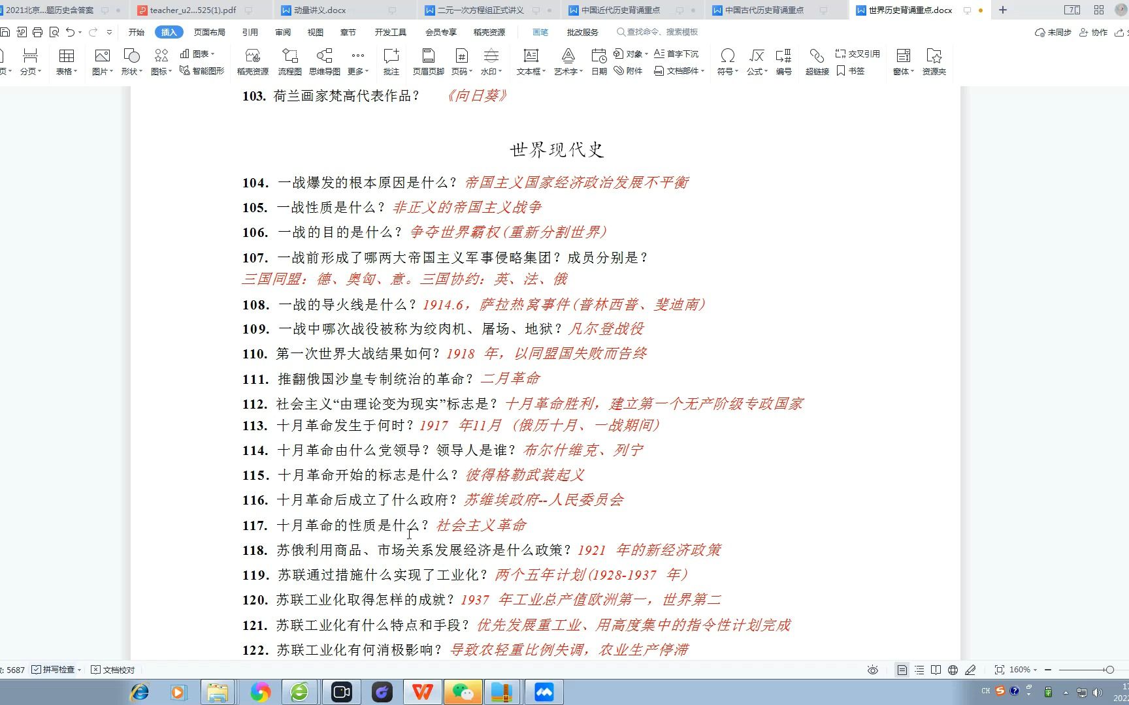Insert a symbol (符号)
This screenshot has width=1129, height=705.
[x=727, y=62]
